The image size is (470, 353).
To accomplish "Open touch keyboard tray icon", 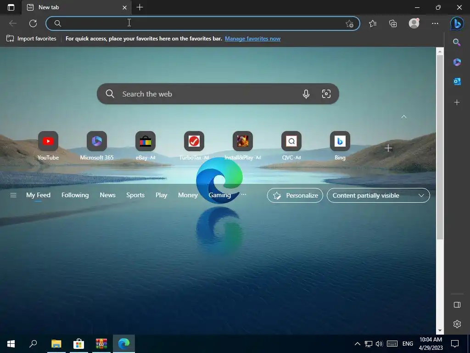I will coord(392,344).
